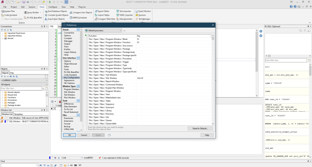Click the Reset to Default button
Image resolution: width=312 pixels, height=167 pixels.
200,128
